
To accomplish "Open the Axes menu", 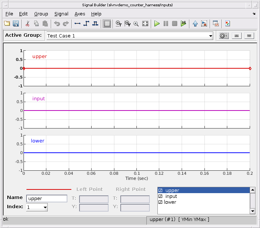I will pyautogui.click(x=80, y=14).
